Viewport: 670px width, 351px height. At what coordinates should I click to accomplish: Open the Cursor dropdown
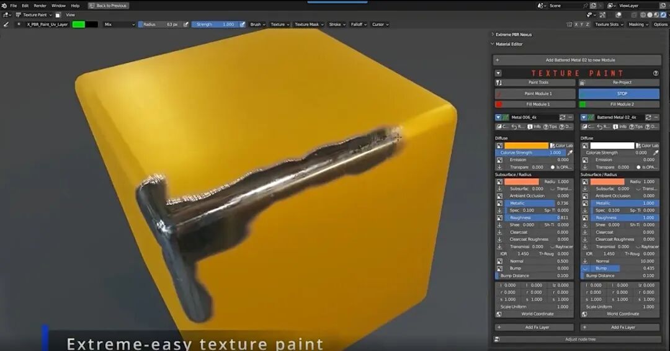pos(380,24)
